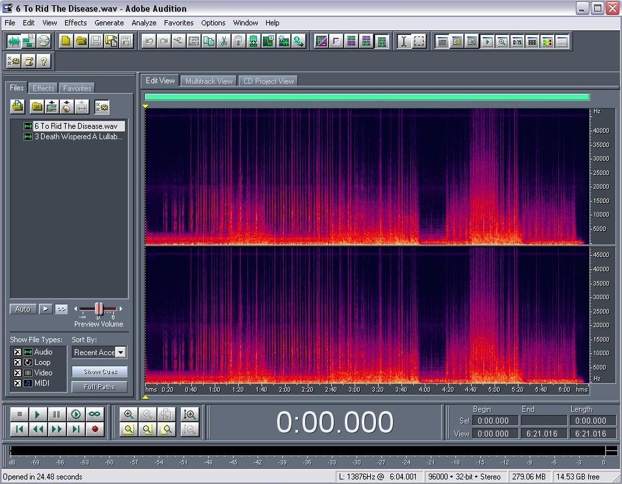Image resolution: width=622 pixels, height=484 pixels.
Task: Select the Marquee Selection tool
Action: tap(419, 41)
